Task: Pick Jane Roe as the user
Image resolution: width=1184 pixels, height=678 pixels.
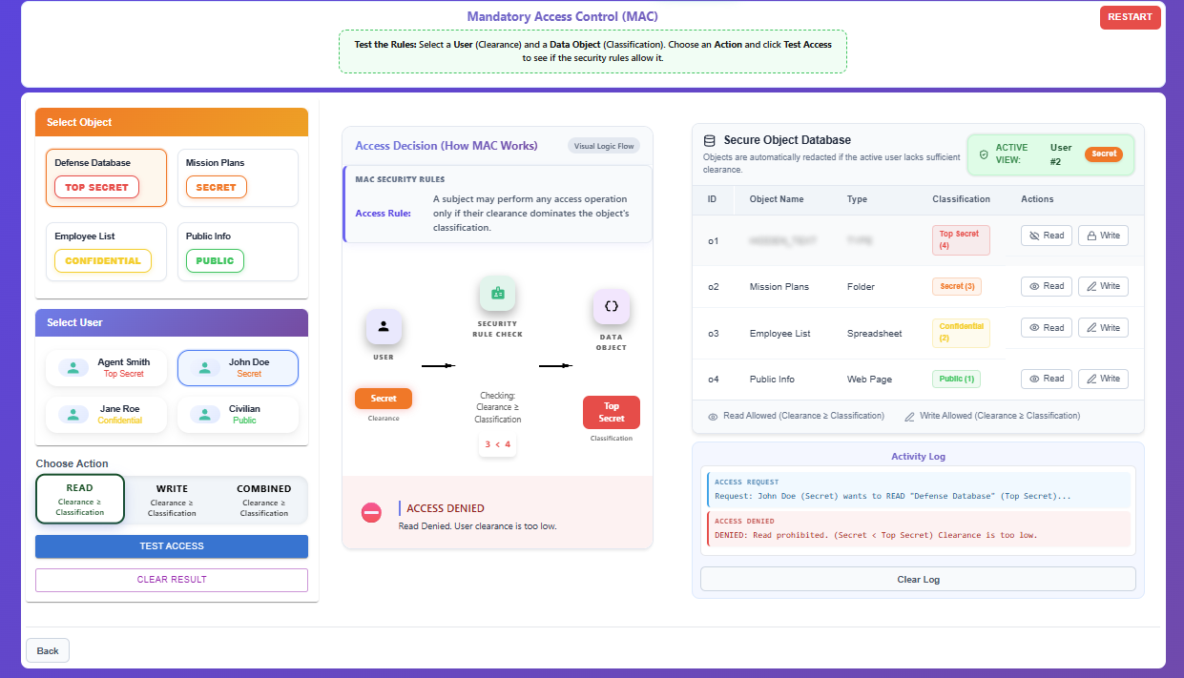Action: [x=106, y=414]
